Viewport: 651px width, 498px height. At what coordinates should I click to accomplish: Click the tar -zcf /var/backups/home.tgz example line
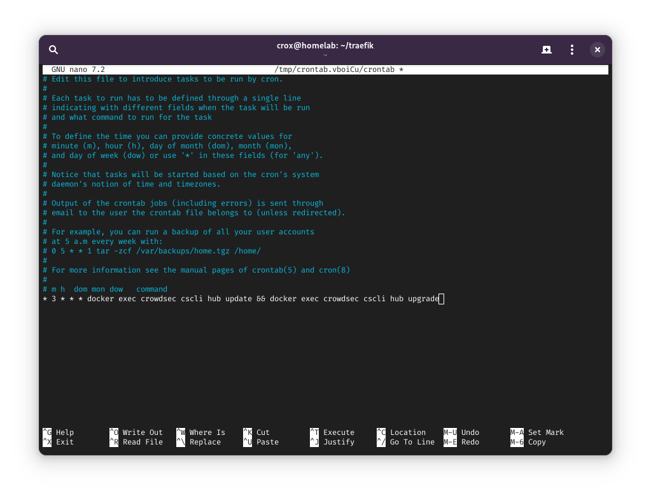(152, 251)
